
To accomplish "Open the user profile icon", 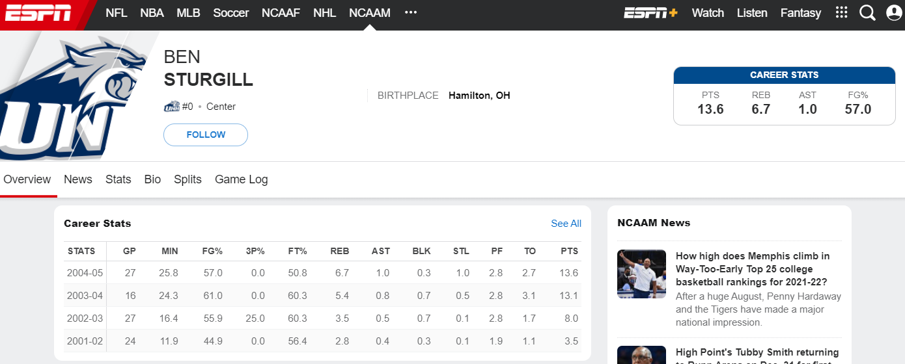I will [895, 13].
